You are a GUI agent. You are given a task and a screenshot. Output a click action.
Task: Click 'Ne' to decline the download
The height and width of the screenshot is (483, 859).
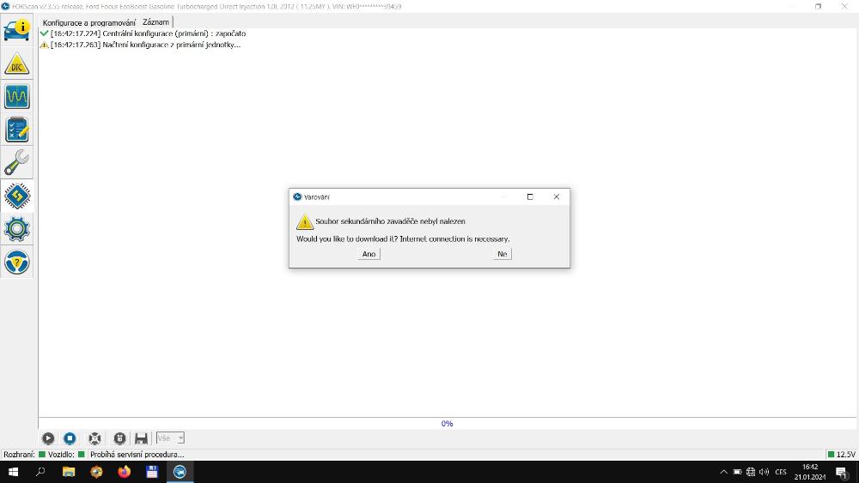pyautogui.click(x=503, y=254)
